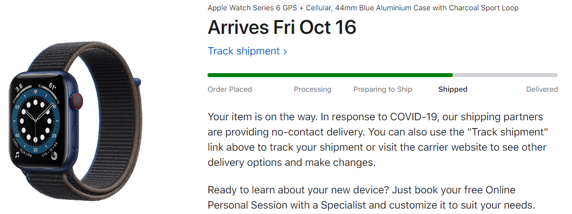Click the no-contact delivery paragraph text
572x214 pixels.
pos(378,139)
